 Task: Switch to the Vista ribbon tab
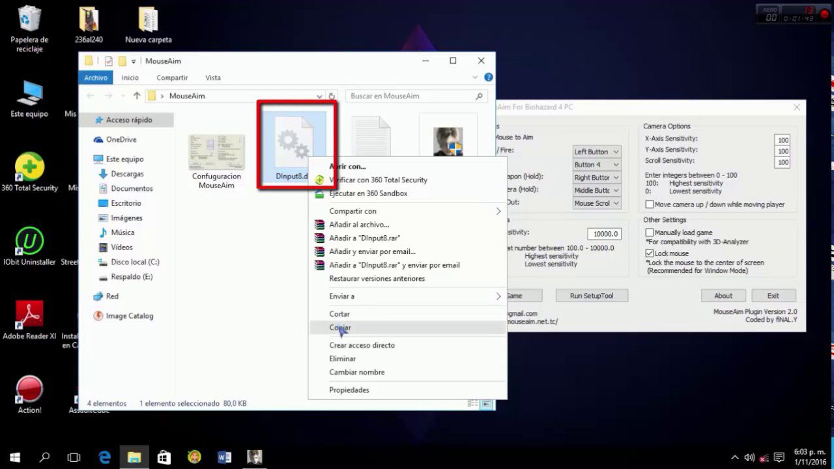[213, 78]
